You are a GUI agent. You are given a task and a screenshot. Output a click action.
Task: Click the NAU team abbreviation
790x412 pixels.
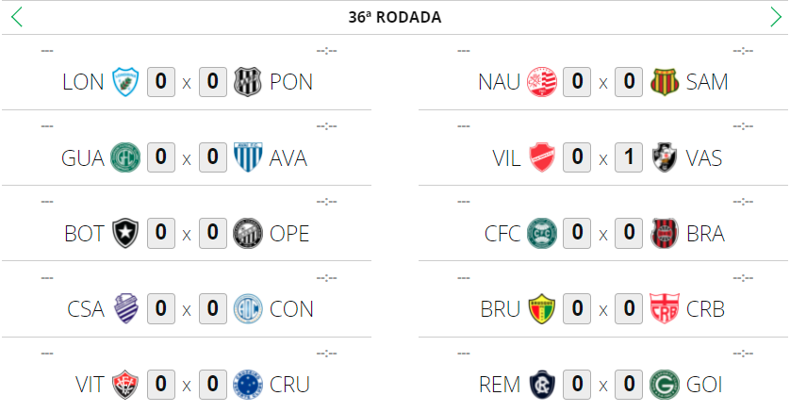499,82
